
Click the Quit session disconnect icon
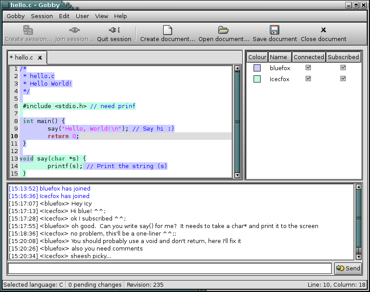pos(114,30)
